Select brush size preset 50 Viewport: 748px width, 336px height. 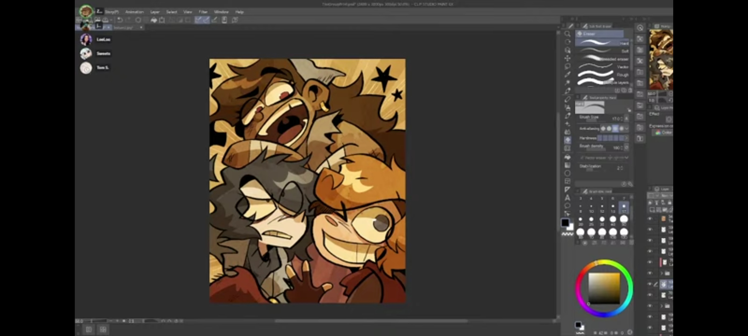pyautogui.click(x=624, y=220)
